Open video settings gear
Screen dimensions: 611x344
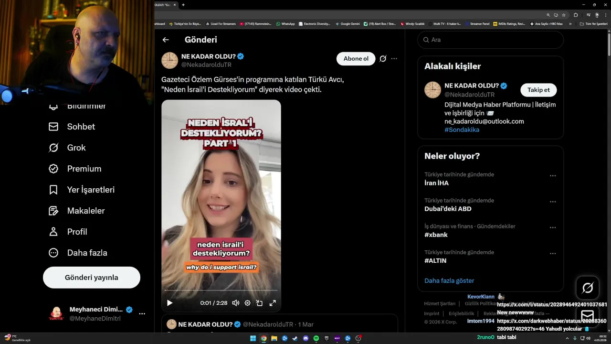tap(247, 303)
